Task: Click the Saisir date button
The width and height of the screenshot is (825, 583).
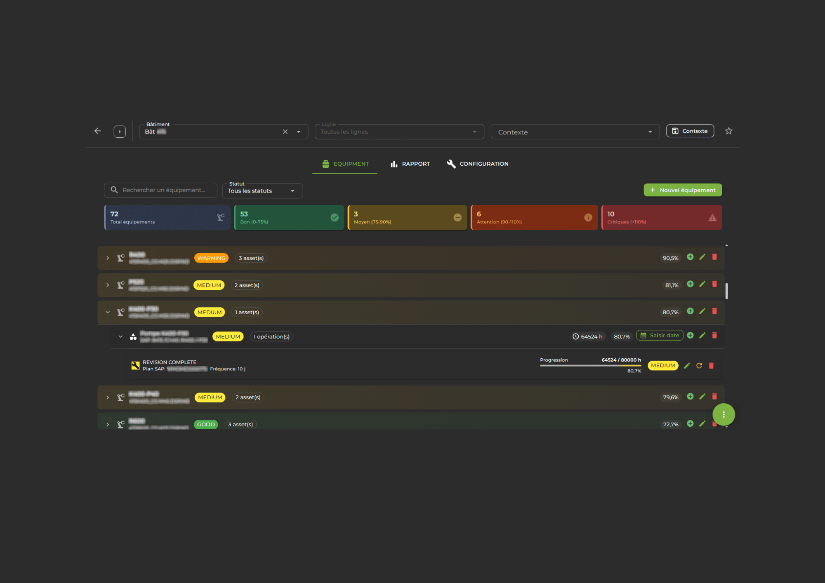Action: coord(660,336)
